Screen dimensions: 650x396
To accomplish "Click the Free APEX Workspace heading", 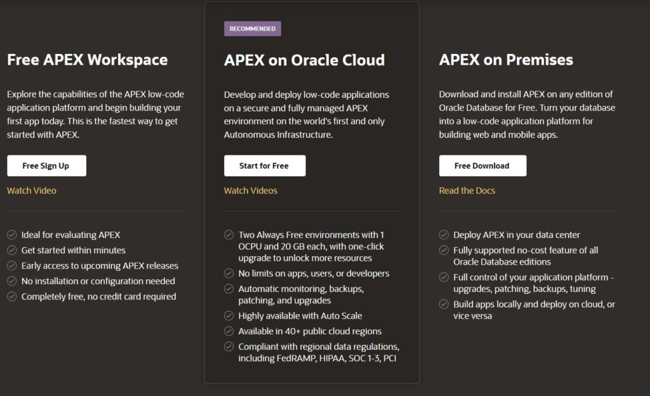I will tap(88, 60).
